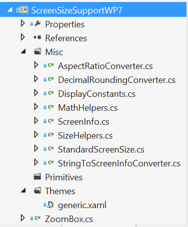Click the Misc folder icon
Image resolution: width=188 pixels, height=227 pixels.
38,52
